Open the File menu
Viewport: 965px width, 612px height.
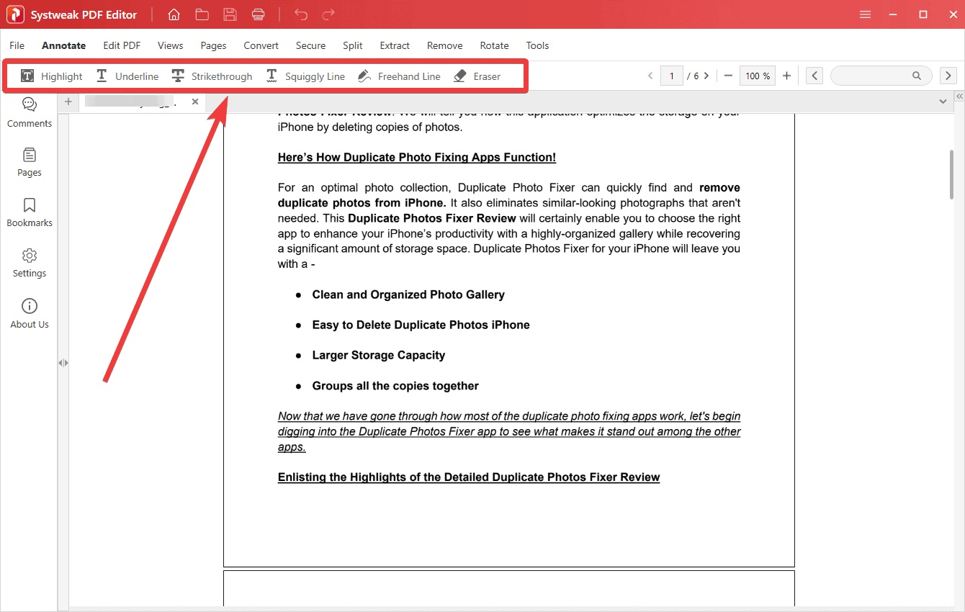(17, 45)
